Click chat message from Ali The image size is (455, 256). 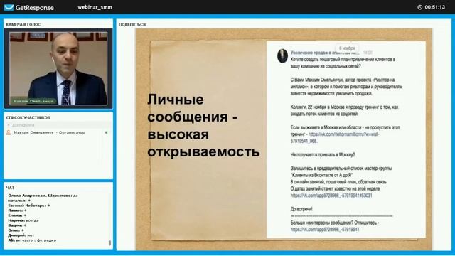32,240
